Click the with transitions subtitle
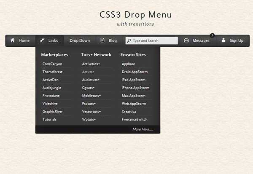Image resolution: width=253 pixels, height=174 pixels. pyautogui.click(x=135, y=24)
